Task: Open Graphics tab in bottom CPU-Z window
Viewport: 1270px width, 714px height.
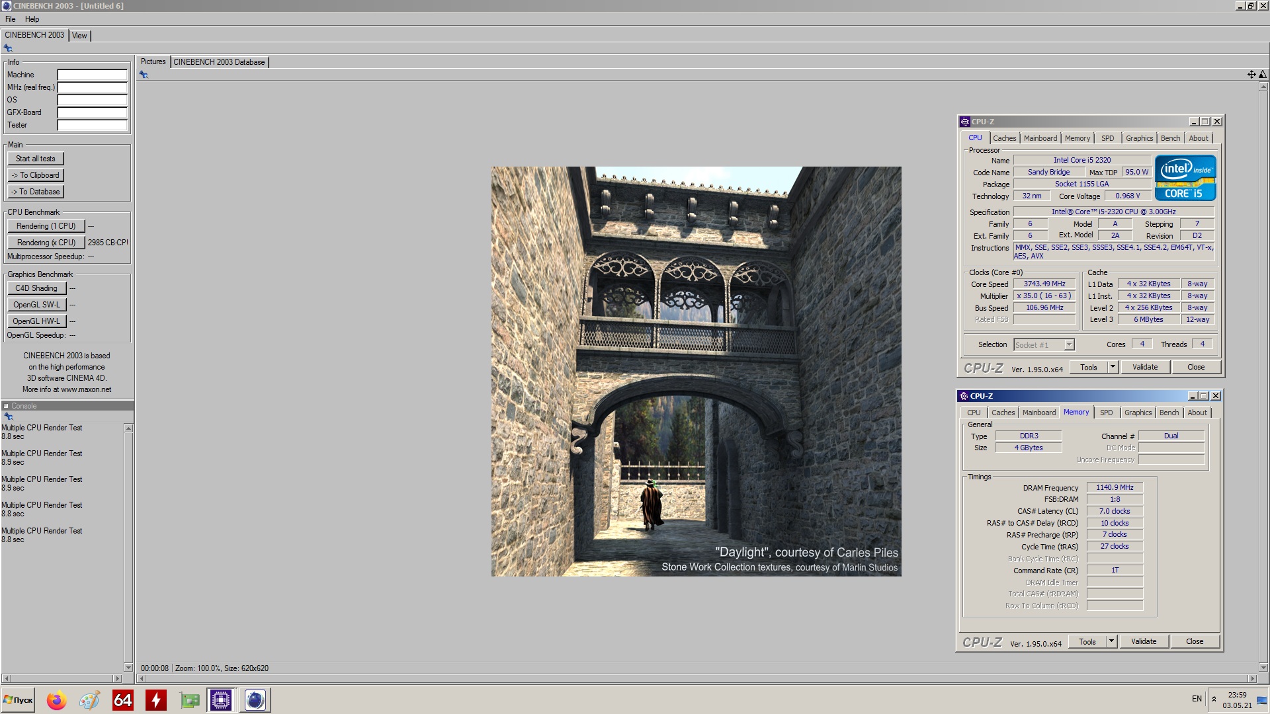Action: [1138, 413]
